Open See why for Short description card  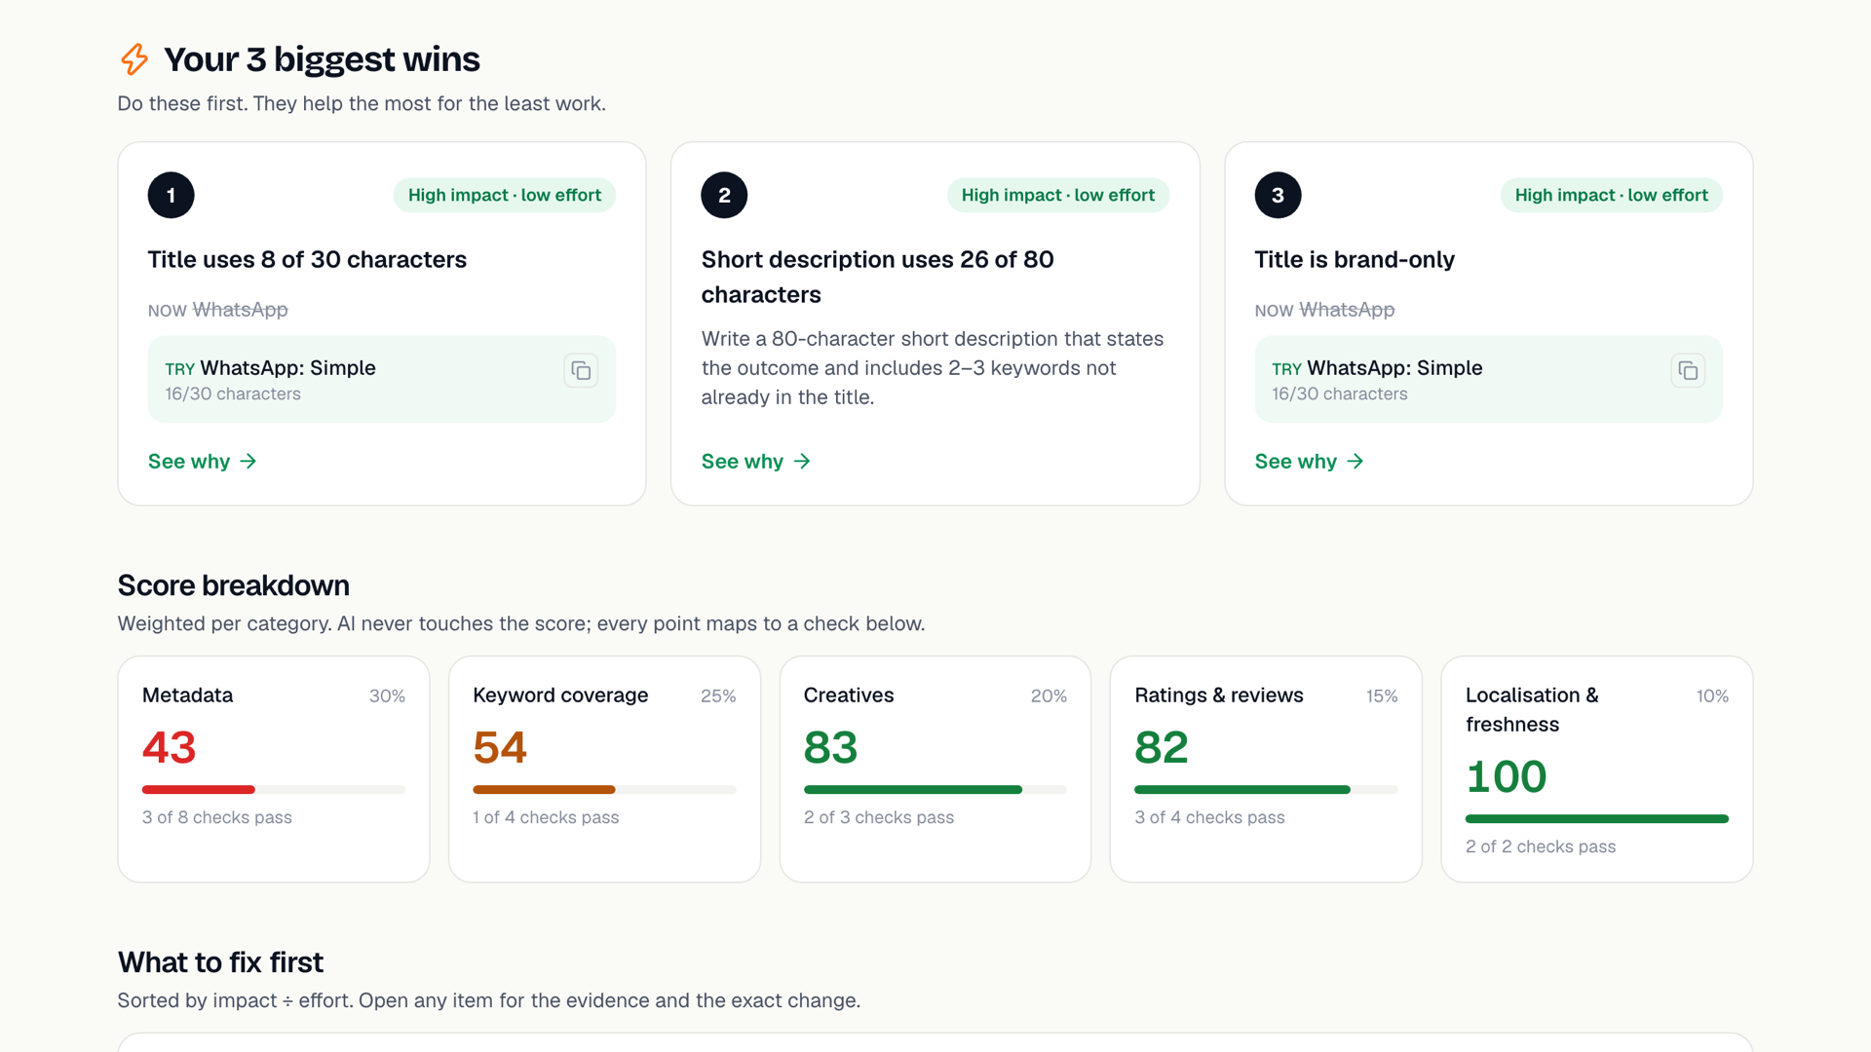click(755, 461)
